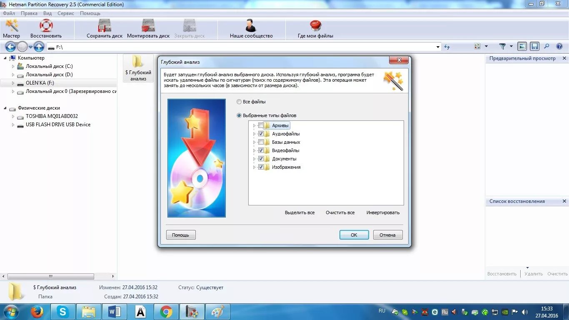Open the filter dropdown arrow
Screen dimensions: 569x320
pos(511,47)
